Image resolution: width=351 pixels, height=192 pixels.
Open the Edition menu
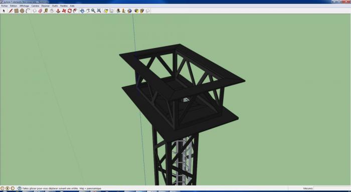tap(14, 6)
